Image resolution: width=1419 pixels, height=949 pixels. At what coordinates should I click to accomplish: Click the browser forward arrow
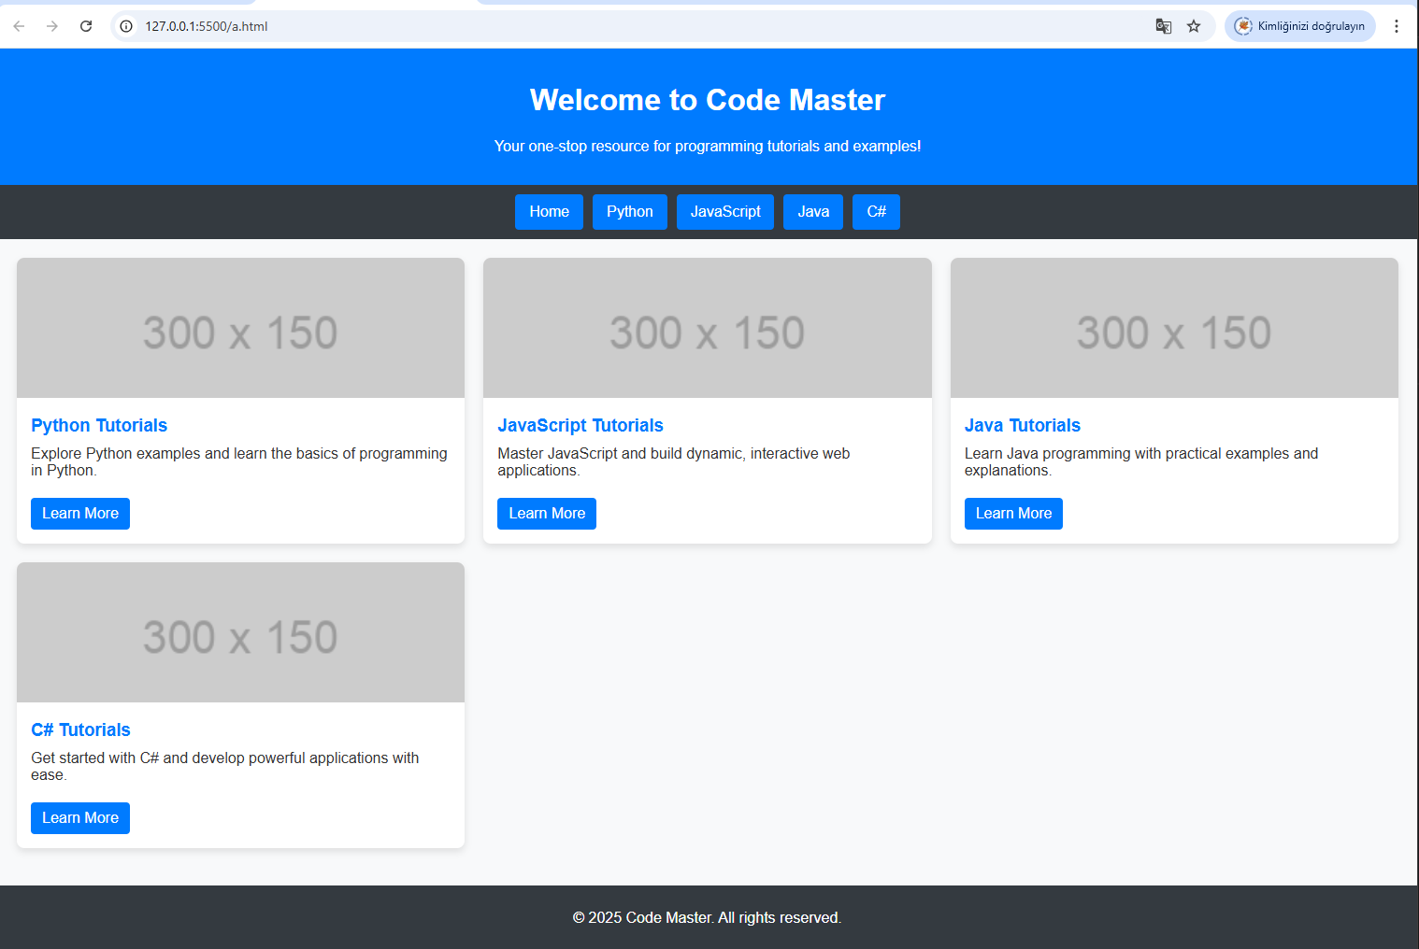52,26
